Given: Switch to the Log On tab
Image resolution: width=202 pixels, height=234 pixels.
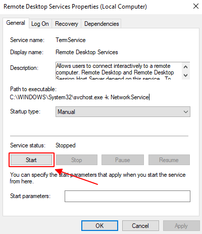Looking at the screenshot, I should tap(40, 24).
